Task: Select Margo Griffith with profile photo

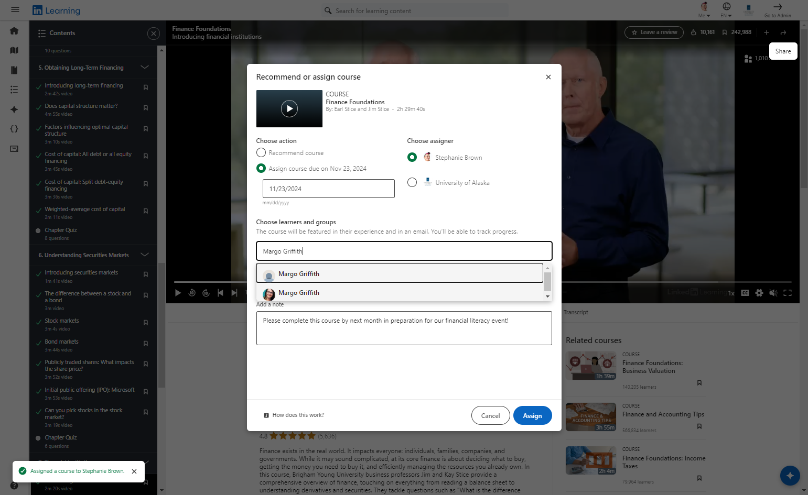Action: (x=400, y=293)
